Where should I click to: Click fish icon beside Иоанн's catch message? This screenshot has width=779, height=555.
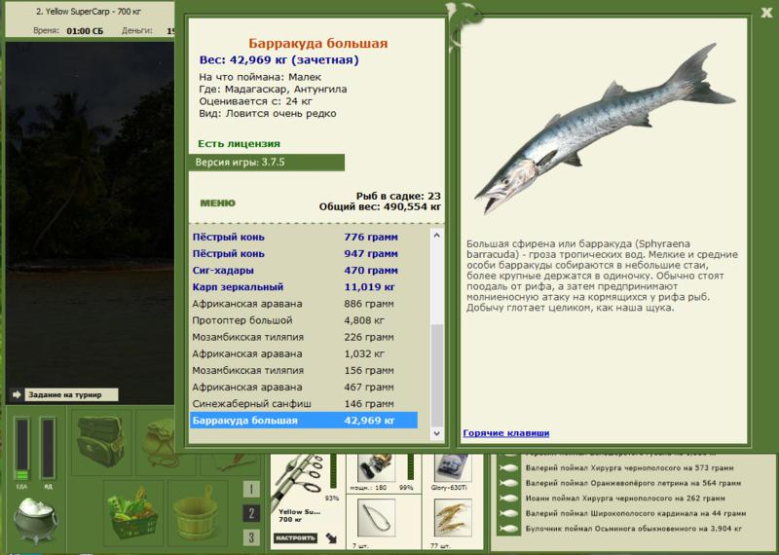pyautogui.click(x=508, y=499)
